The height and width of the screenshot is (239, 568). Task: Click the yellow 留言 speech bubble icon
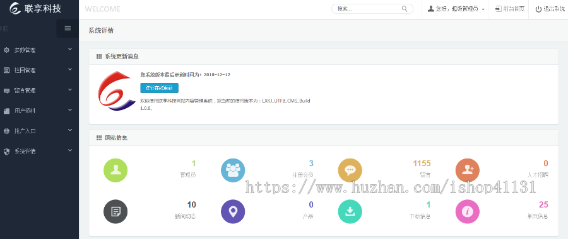350,170
